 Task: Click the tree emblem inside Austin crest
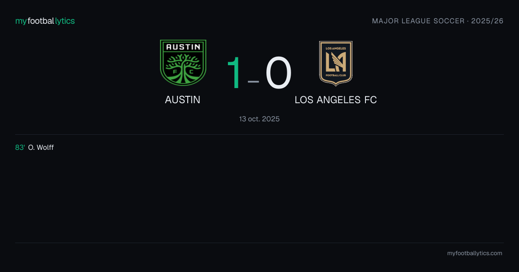183,68
